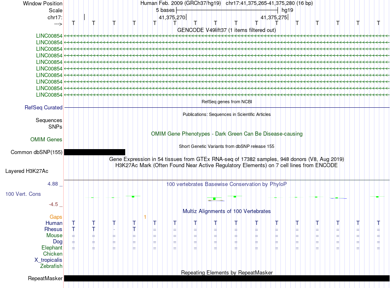Click the black Common dbSNP variant block

tap(94, 152)
